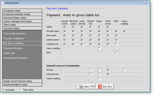Expand the Company setup section
Viewport: 154px width, 96px height.
[x=22, y=10]
